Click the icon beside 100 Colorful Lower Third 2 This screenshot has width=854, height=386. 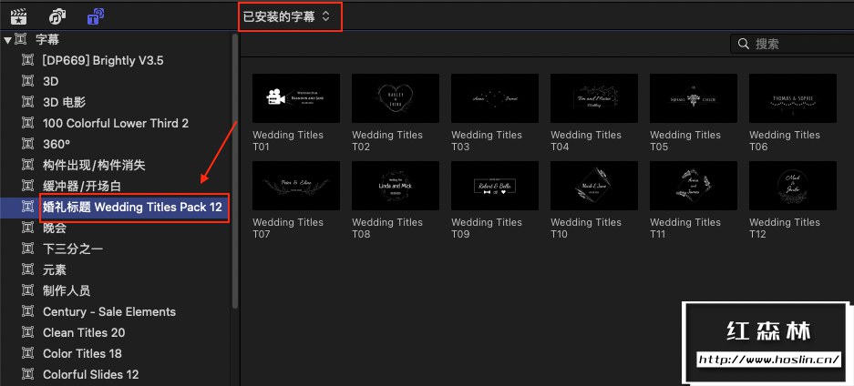(27, 124)
